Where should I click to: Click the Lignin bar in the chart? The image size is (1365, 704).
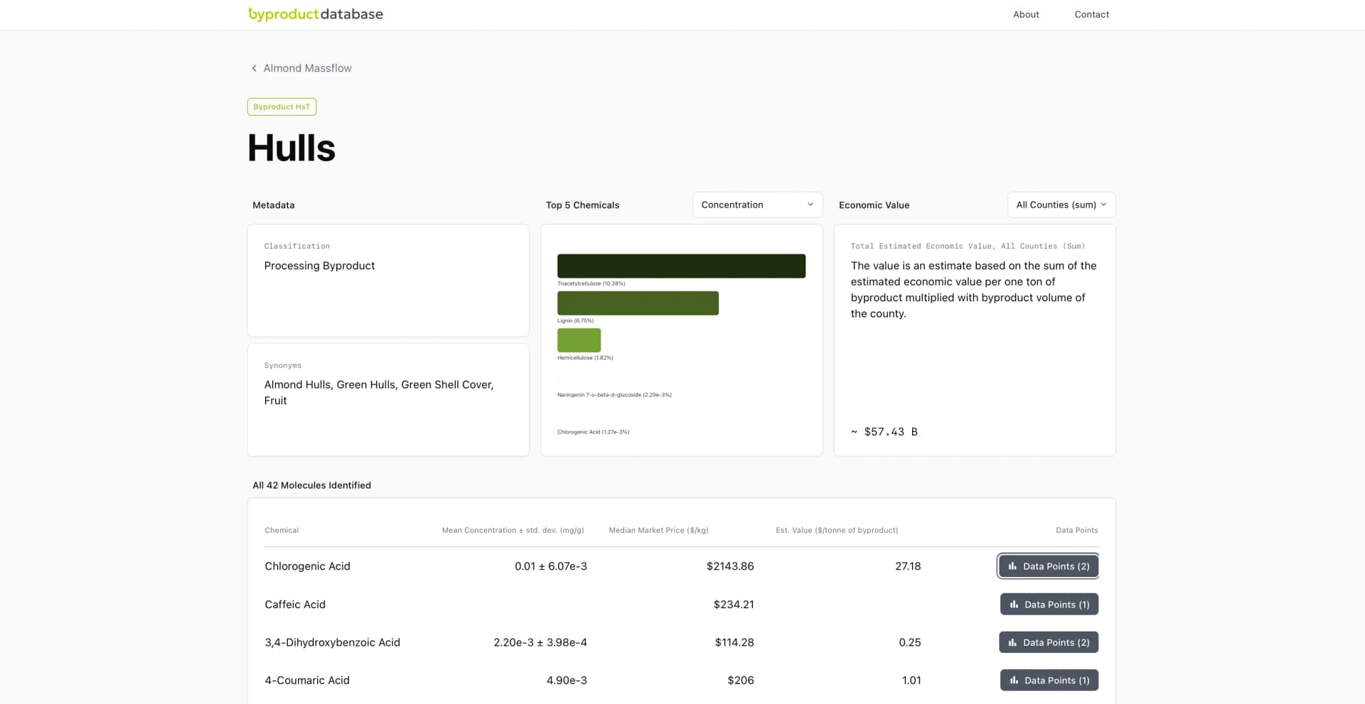638,303
